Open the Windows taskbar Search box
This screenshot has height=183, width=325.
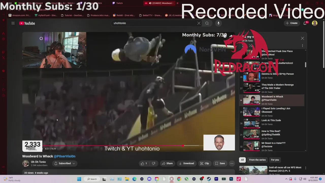(x=92, y=179)
